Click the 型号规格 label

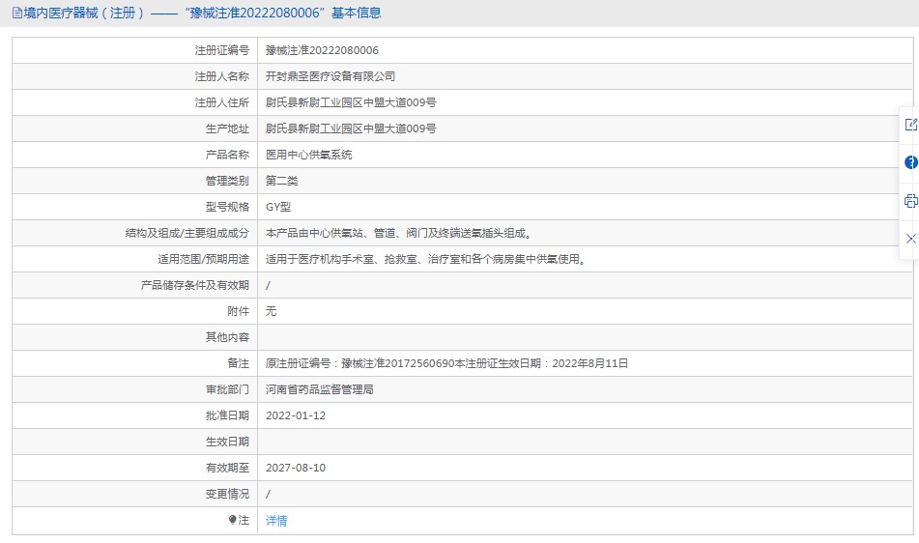(x=227, y=207)
